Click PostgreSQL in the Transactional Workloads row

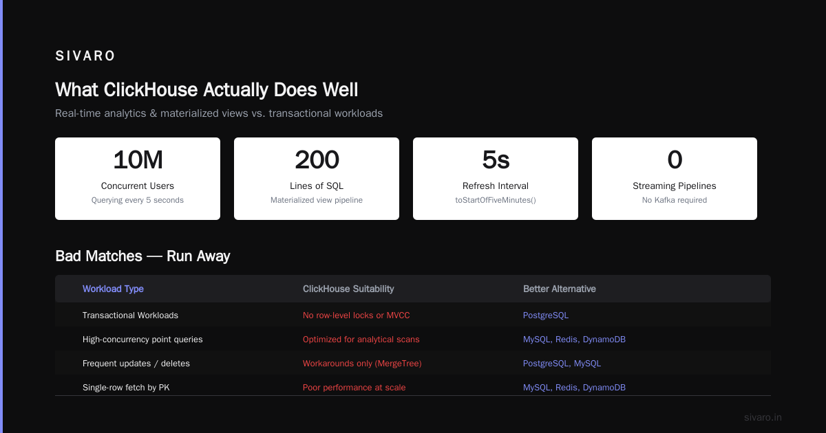[546, 315]
